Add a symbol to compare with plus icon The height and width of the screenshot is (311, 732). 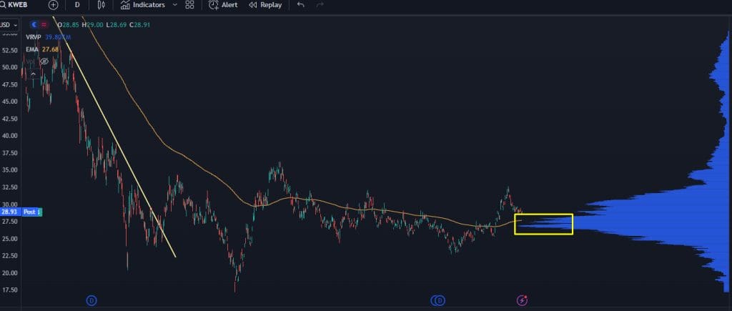53,5
